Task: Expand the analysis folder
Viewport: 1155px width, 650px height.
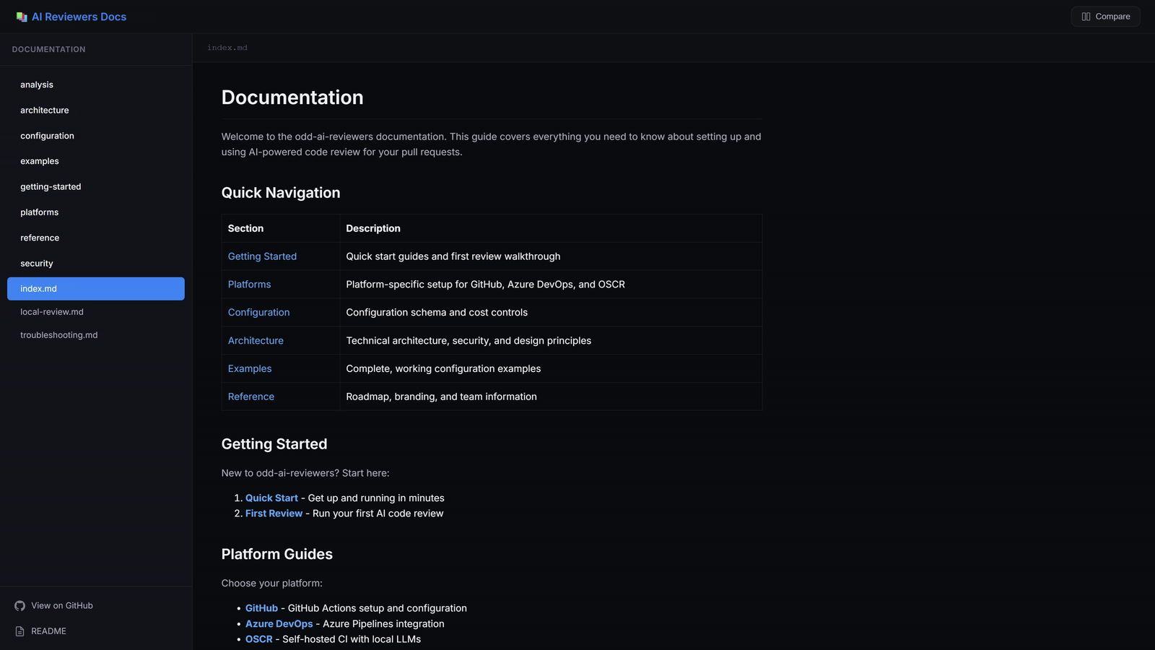Action: (96, 84)
